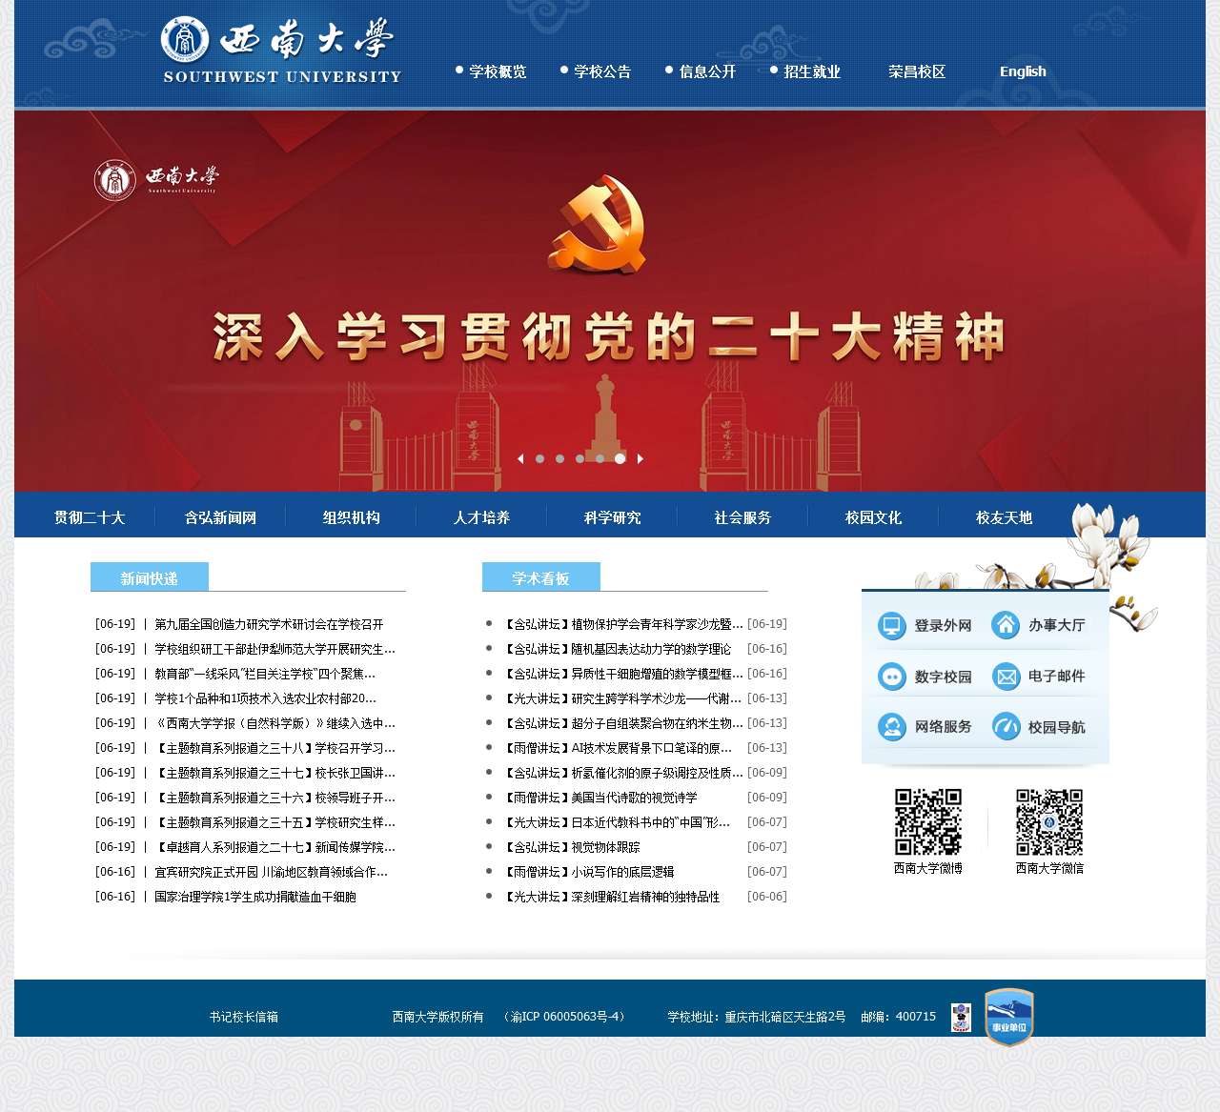Open news 教育部一线采风 article
1220x1112 pixels.
[x=265, y=674]
